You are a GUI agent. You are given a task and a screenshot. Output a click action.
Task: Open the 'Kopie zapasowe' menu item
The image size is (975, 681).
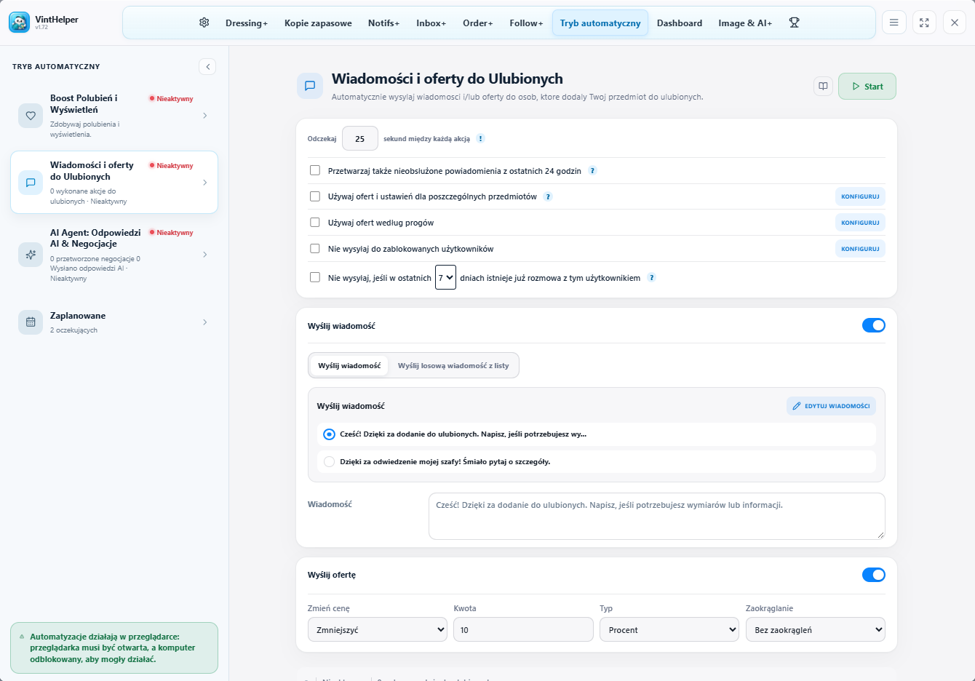318,23
